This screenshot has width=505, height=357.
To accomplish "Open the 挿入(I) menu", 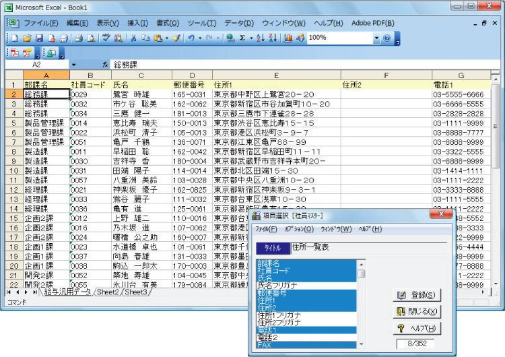I will click(x=137, y=23).
